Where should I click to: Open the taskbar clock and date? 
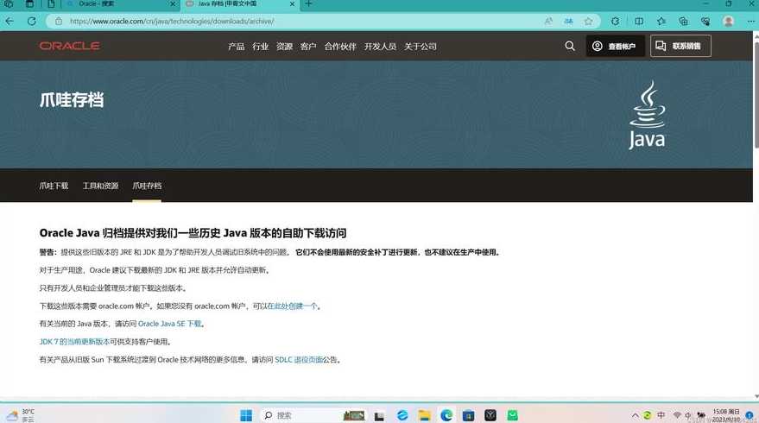pos(725,415)
